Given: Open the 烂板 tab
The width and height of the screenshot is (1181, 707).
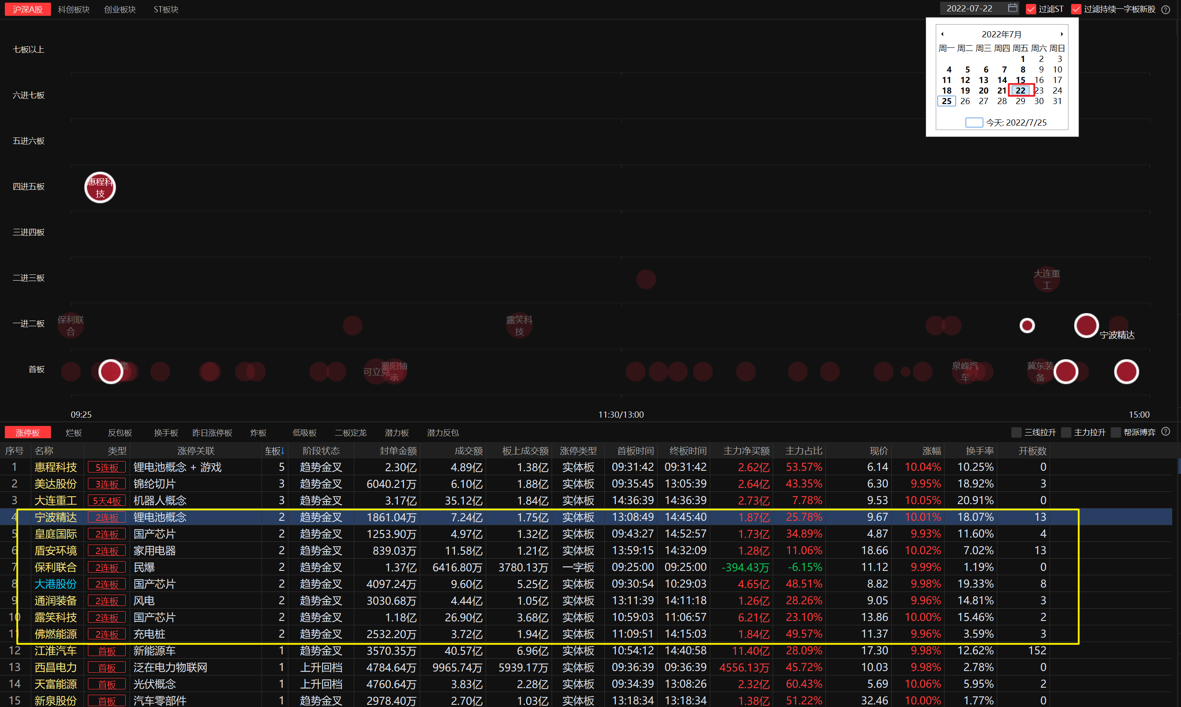Looking at the screenshot, I should coord(73,433).
